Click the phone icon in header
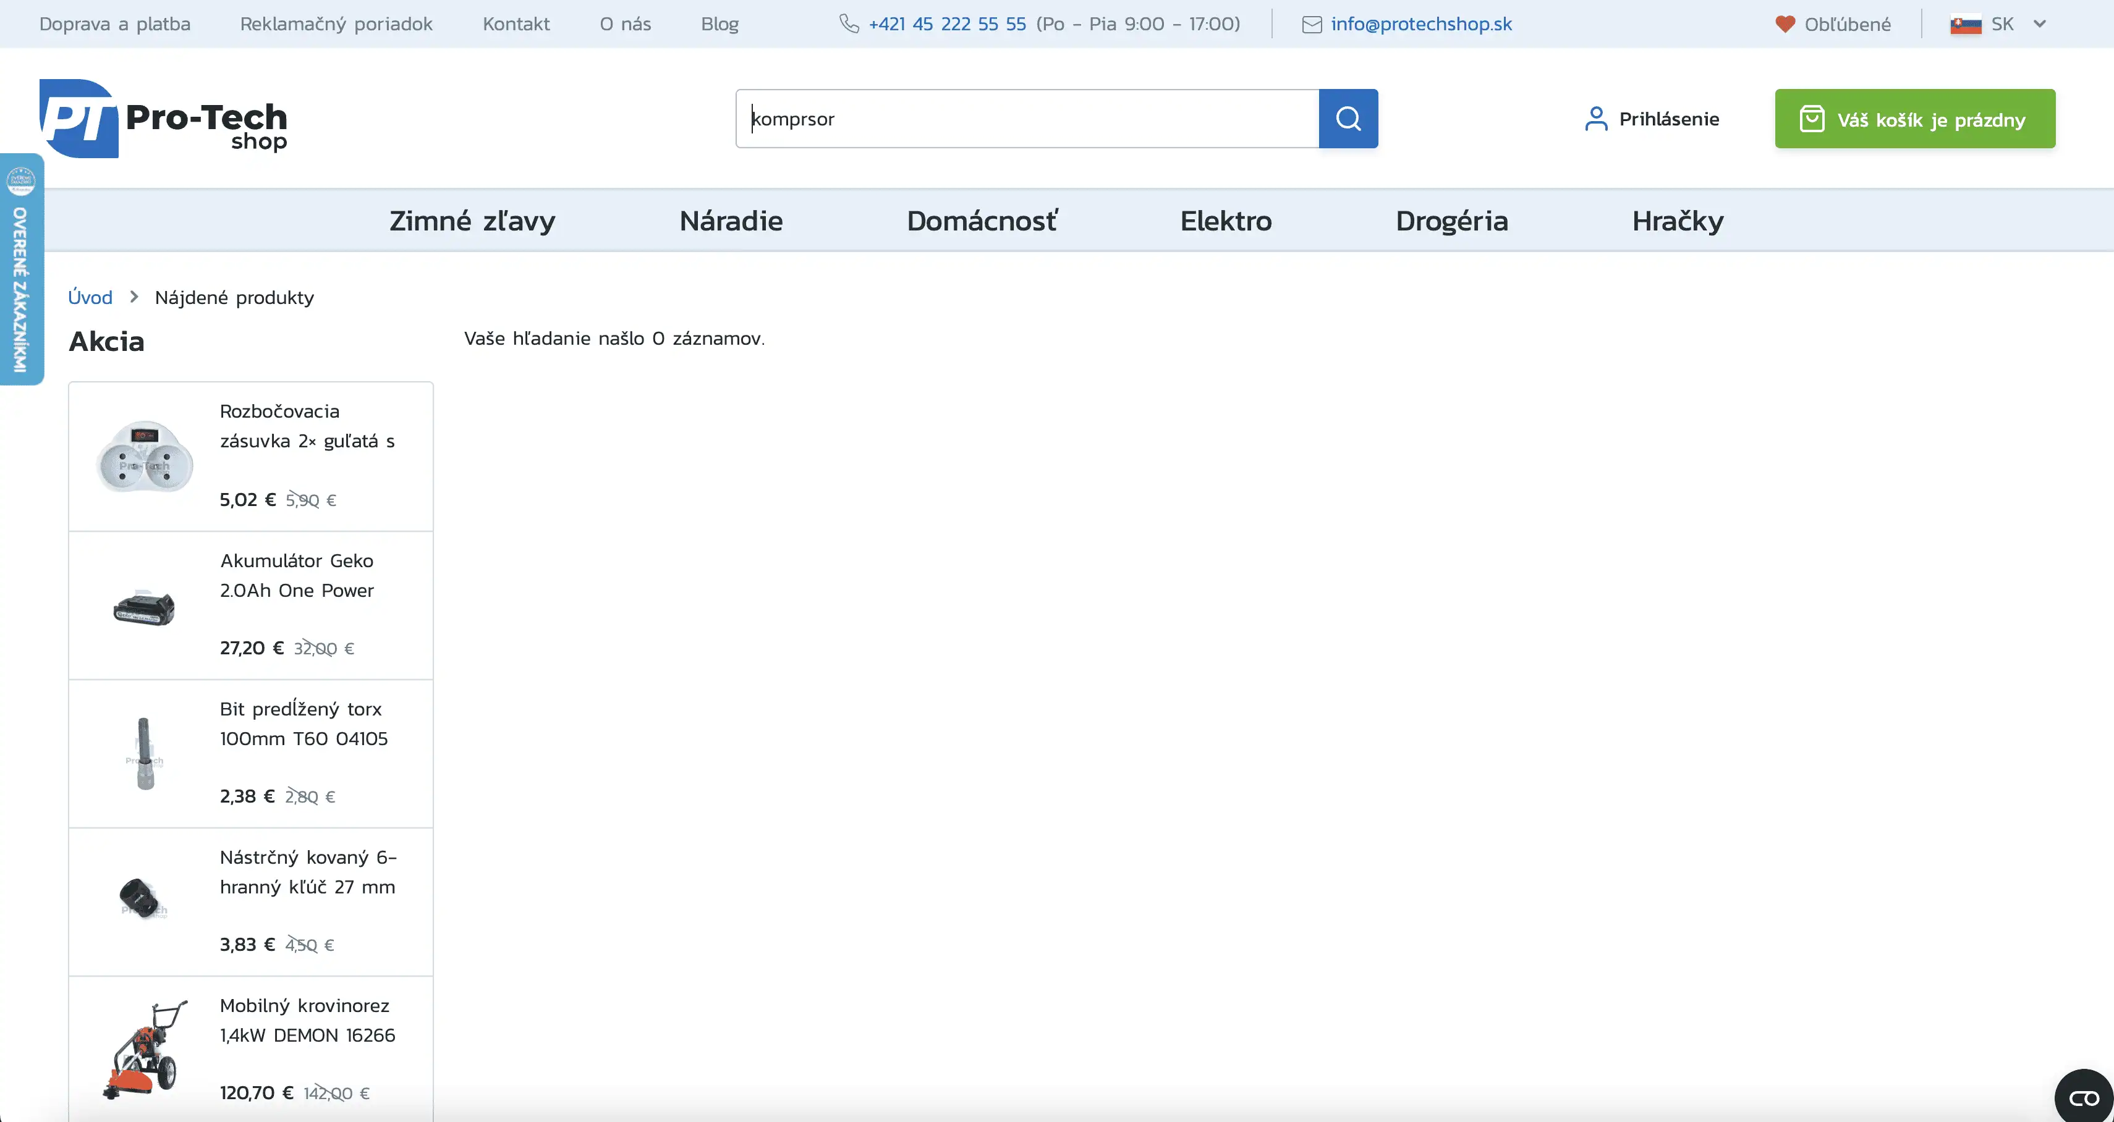The height and width of the screenshot is (1122, 2114). (x=849, y=23)
